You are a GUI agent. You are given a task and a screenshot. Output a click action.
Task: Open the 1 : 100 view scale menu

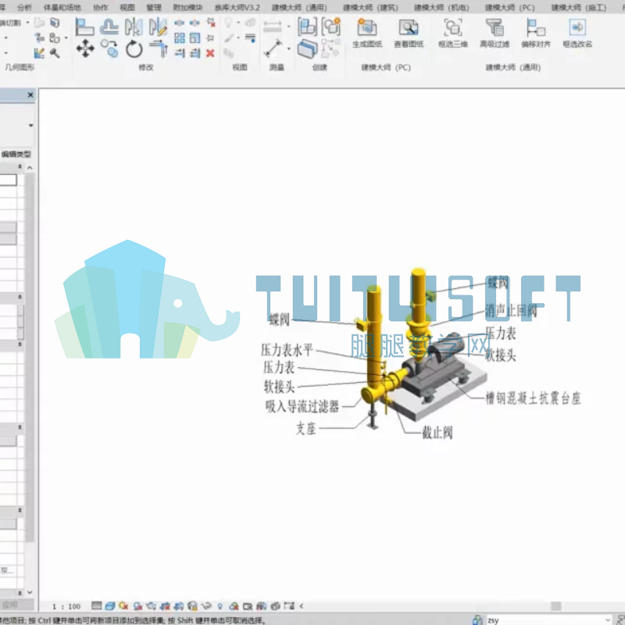click(x=66, y=607)
